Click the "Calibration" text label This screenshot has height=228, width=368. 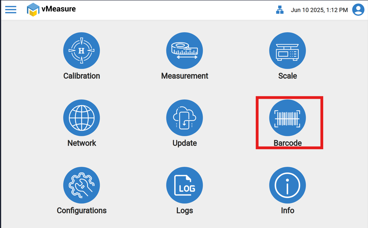click(82, 76)
